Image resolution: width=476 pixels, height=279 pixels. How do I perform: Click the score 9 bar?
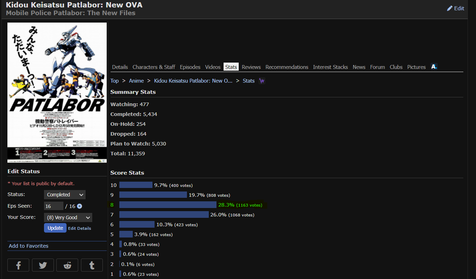pos(153,195)
